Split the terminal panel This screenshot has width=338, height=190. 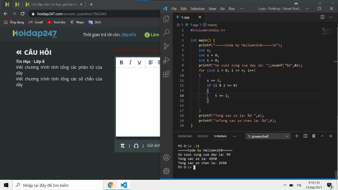tap(305, 136)
